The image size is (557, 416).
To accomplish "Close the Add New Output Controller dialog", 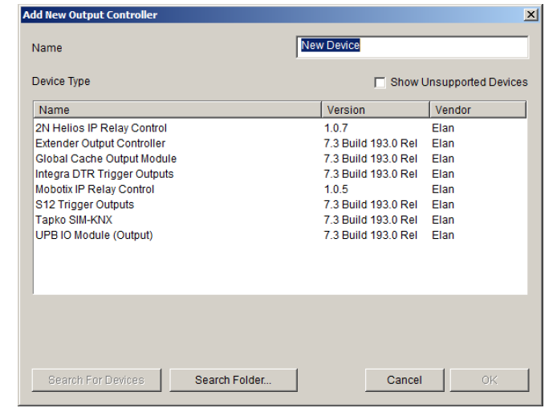I will (x=531, y=14).
